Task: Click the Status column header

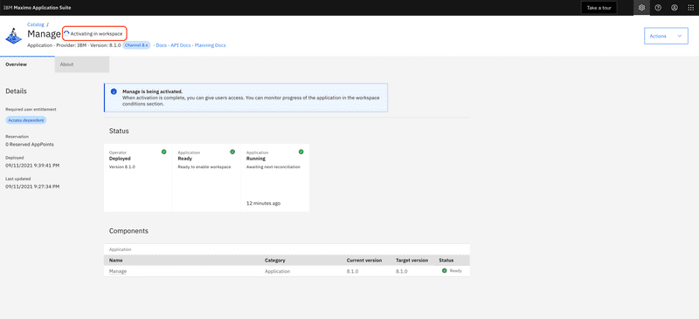Action: (446, 261)
